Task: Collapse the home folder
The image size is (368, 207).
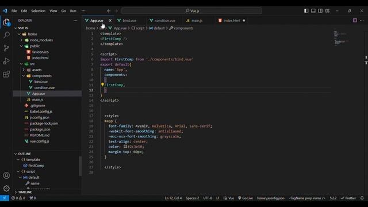Action: point(19,34)
